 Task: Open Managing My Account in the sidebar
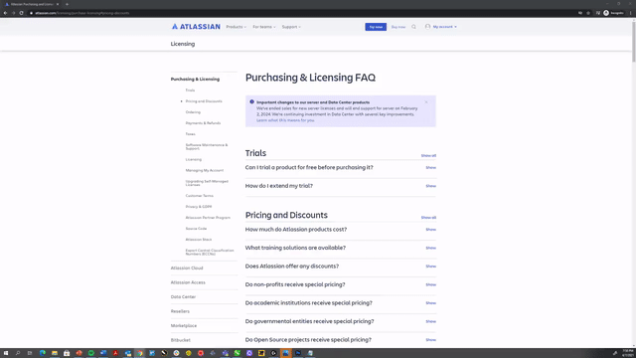click(205, 170)
